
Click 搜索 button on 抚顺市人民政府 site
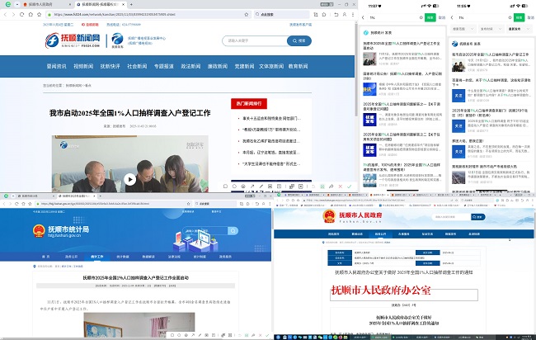[478, 217]
